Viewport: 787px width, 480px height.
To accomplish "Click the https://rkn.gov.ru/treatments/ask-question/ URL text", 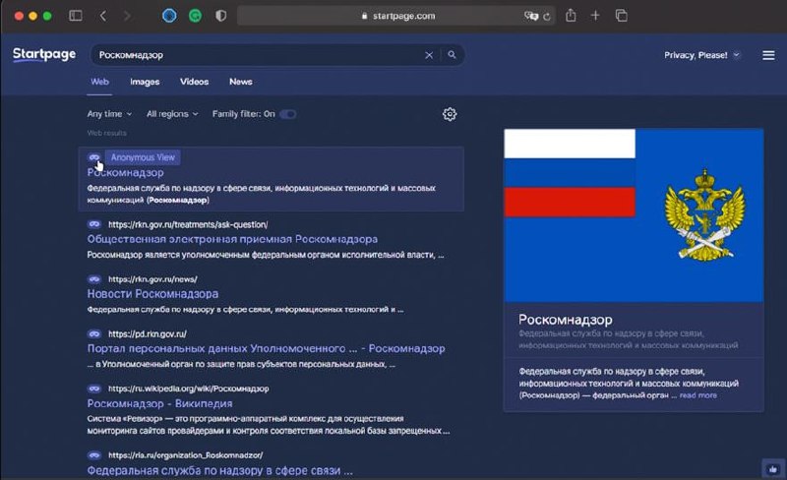I will [x=188, y=224].
